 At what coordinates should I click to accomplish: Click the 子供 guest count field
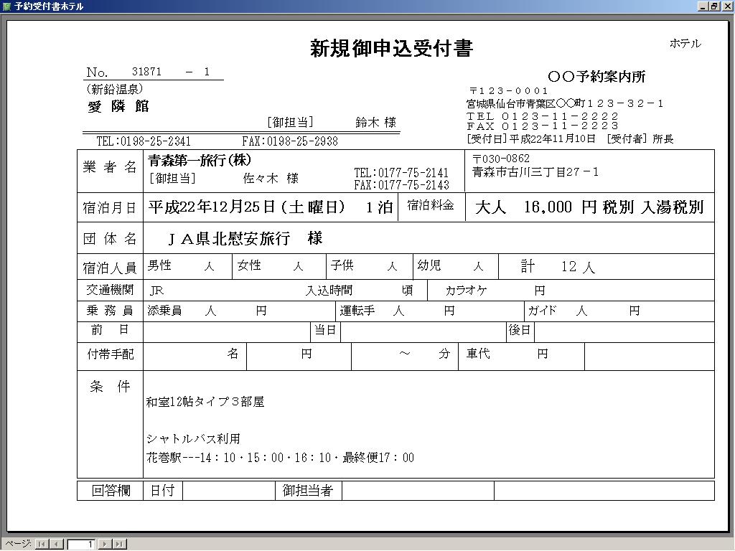(370, 267)
